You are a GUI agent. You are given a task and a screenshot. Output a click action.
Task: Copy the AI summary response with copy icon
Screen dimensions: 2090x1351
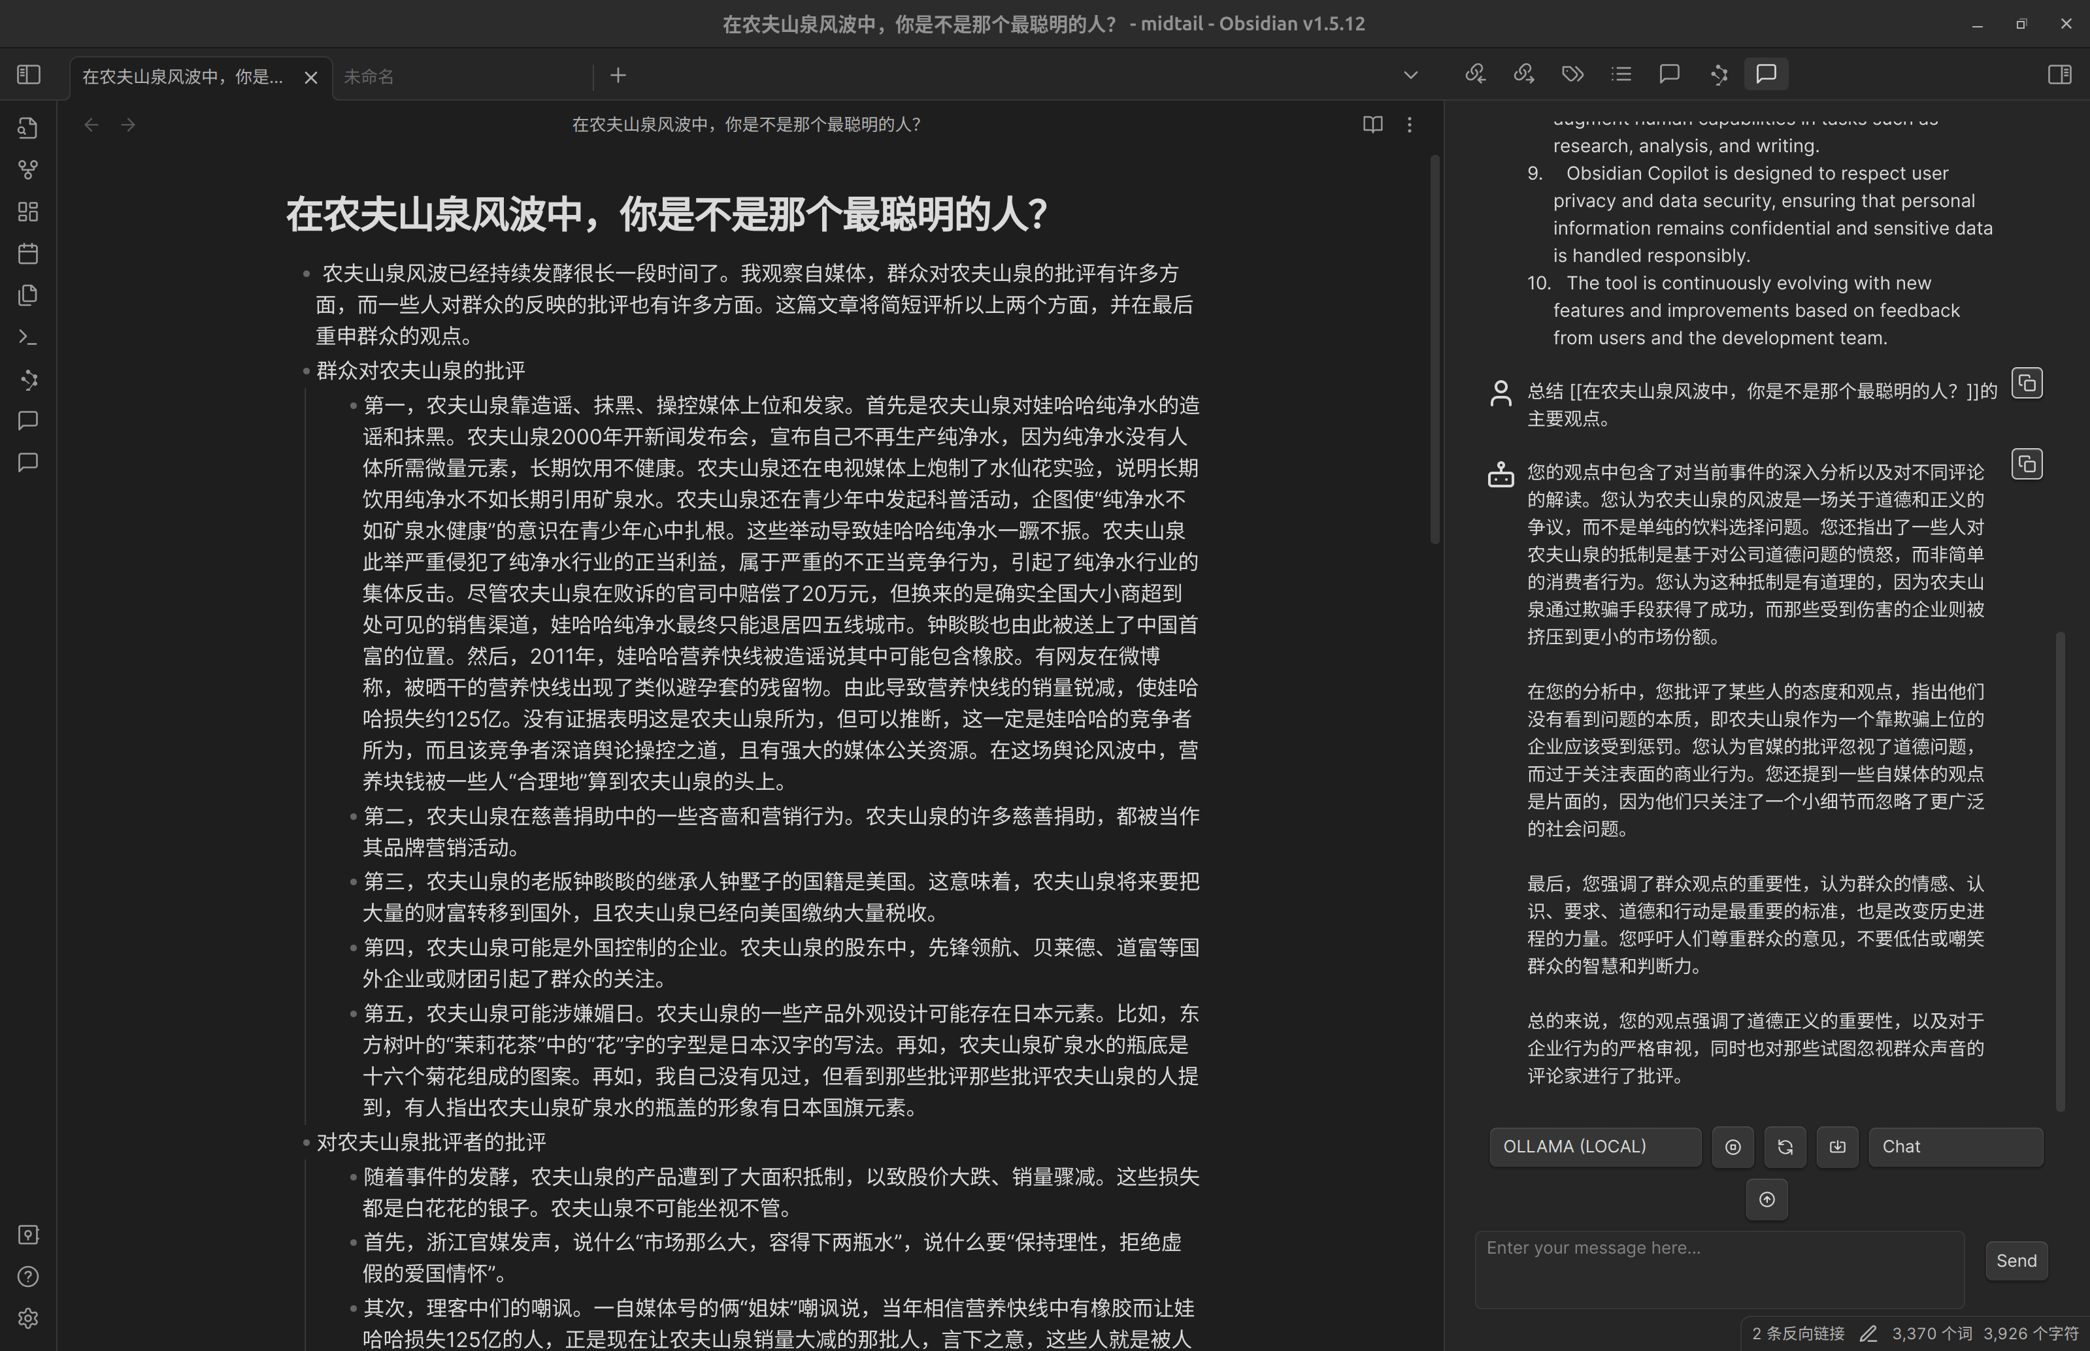tap(2027, 464)
